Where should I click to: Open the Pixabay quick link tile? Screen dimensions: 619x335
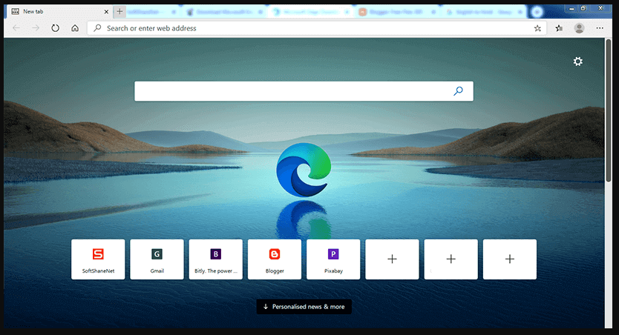[333, 259]
